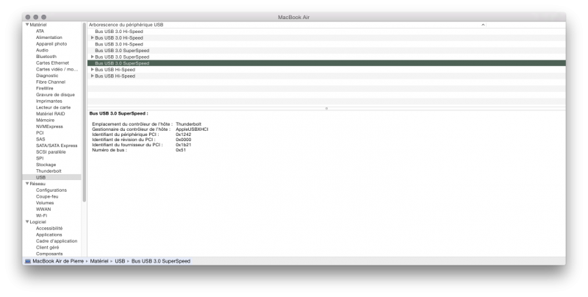Select Appareil photo in the sidebar
The image size is (588, 297).
(51, 44)
